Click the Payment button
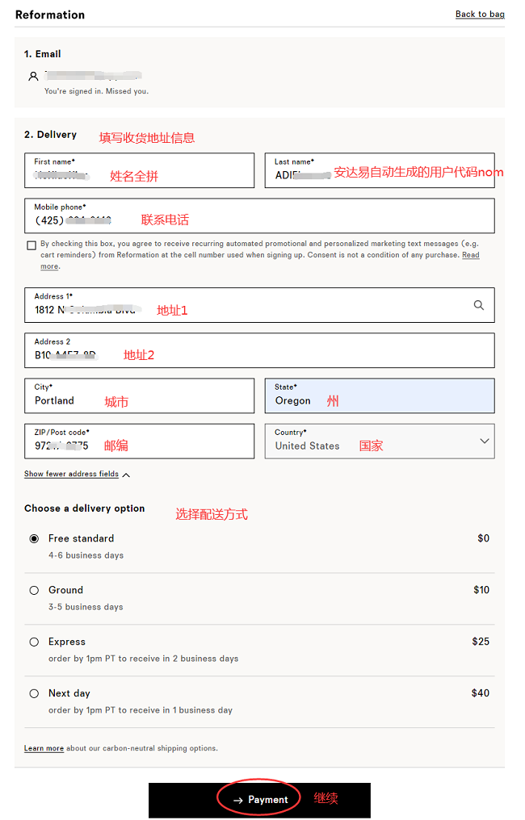 tap(259, 800)
